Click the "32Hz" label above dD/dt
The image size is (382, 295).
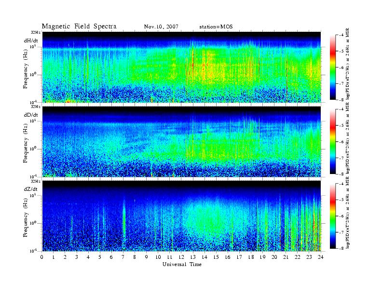[x=35, y=107]
